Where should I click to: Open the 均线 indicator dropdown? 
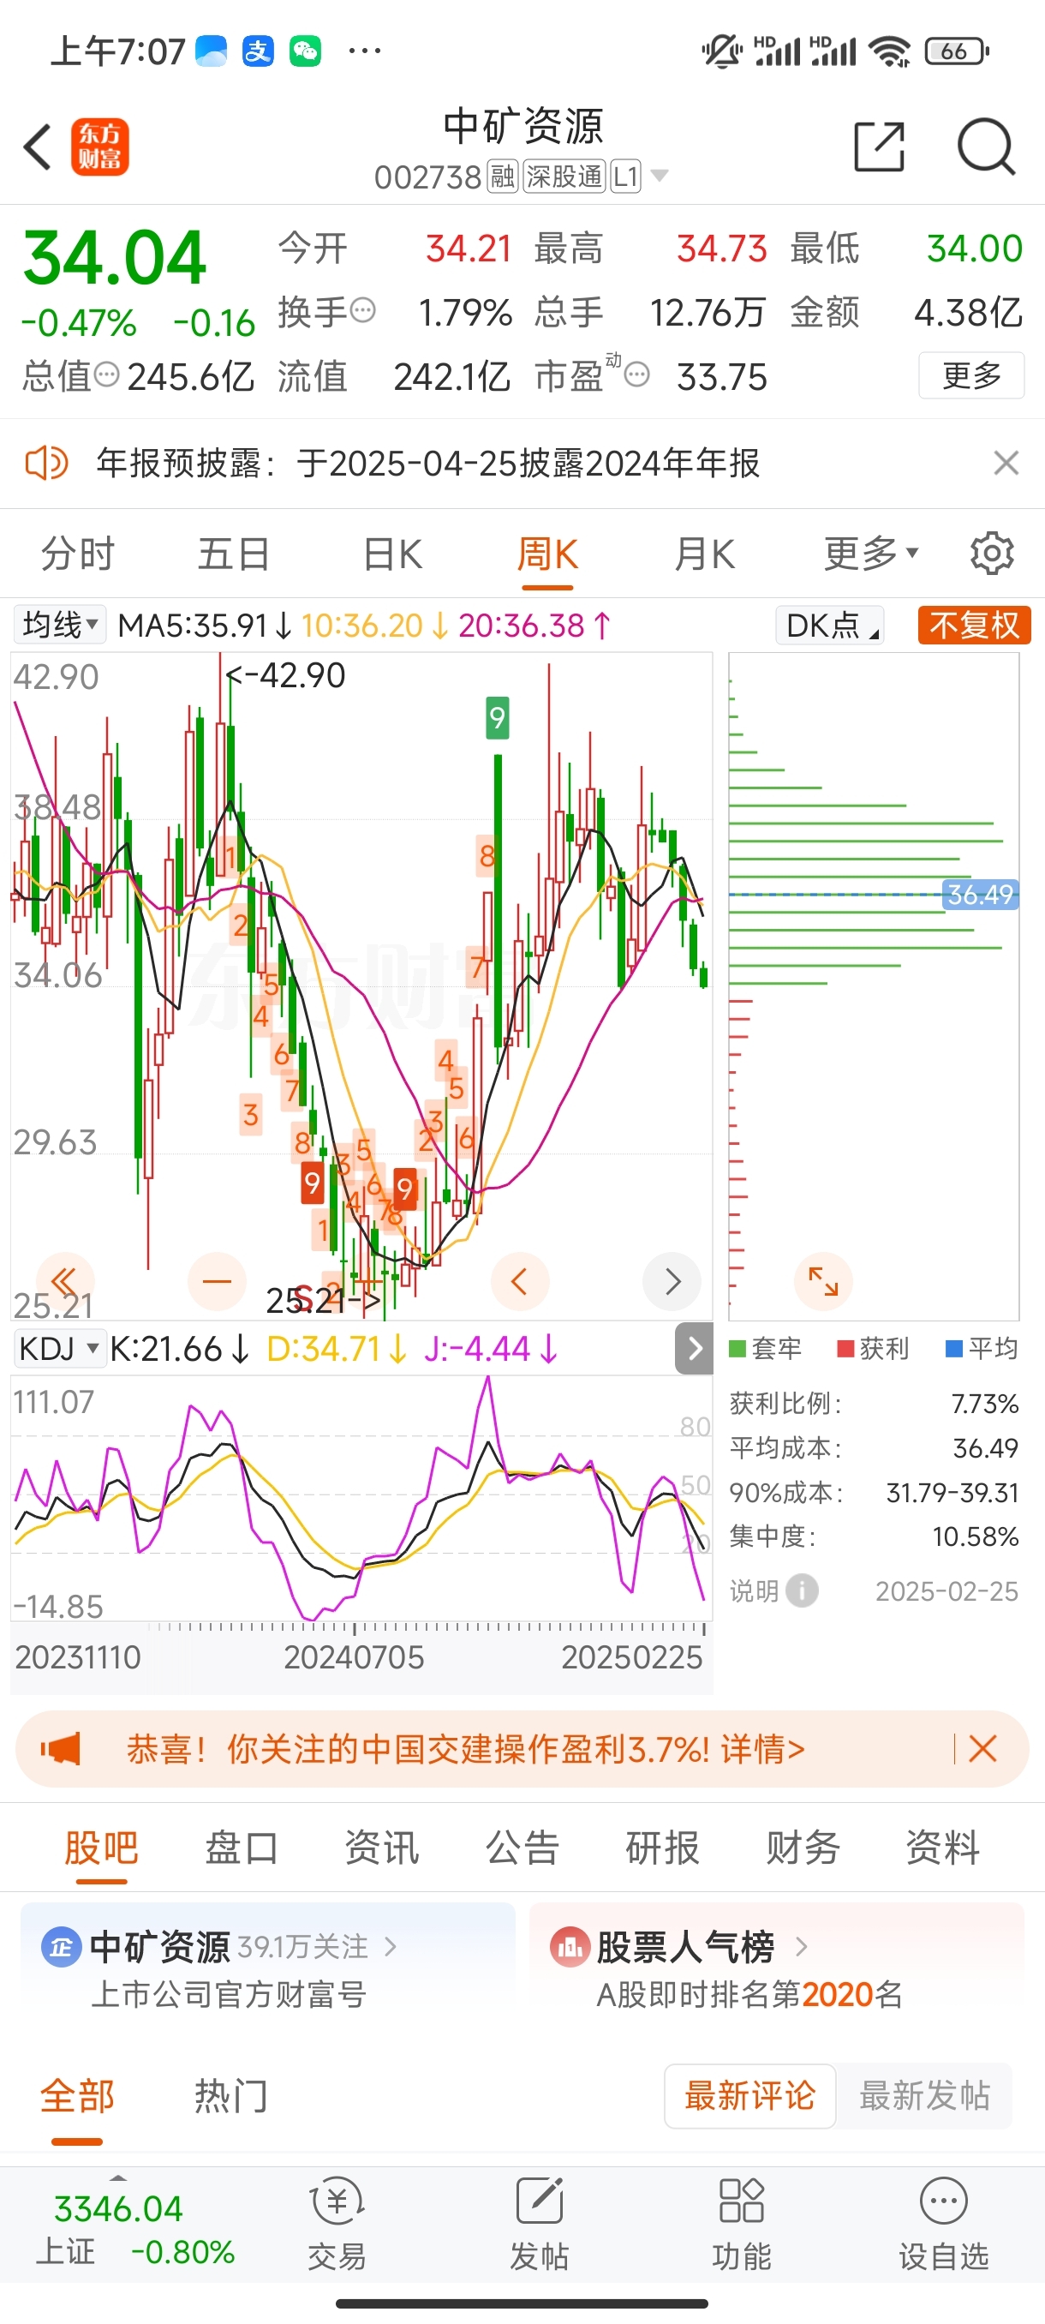59,625
